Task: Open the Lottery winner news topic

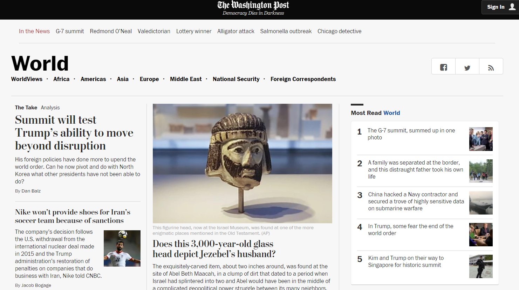Action: pyautogui.click(x=194, y=31)
